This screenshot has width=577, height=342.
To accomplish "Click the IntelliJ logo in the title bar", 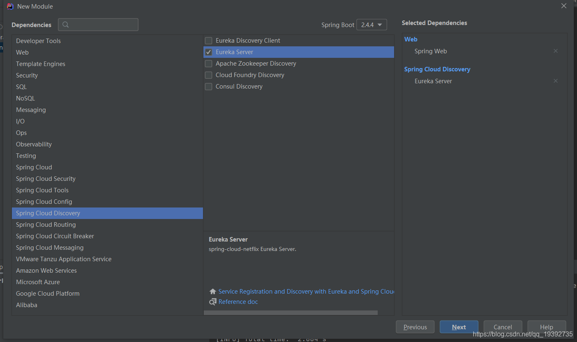I will 10,6.
